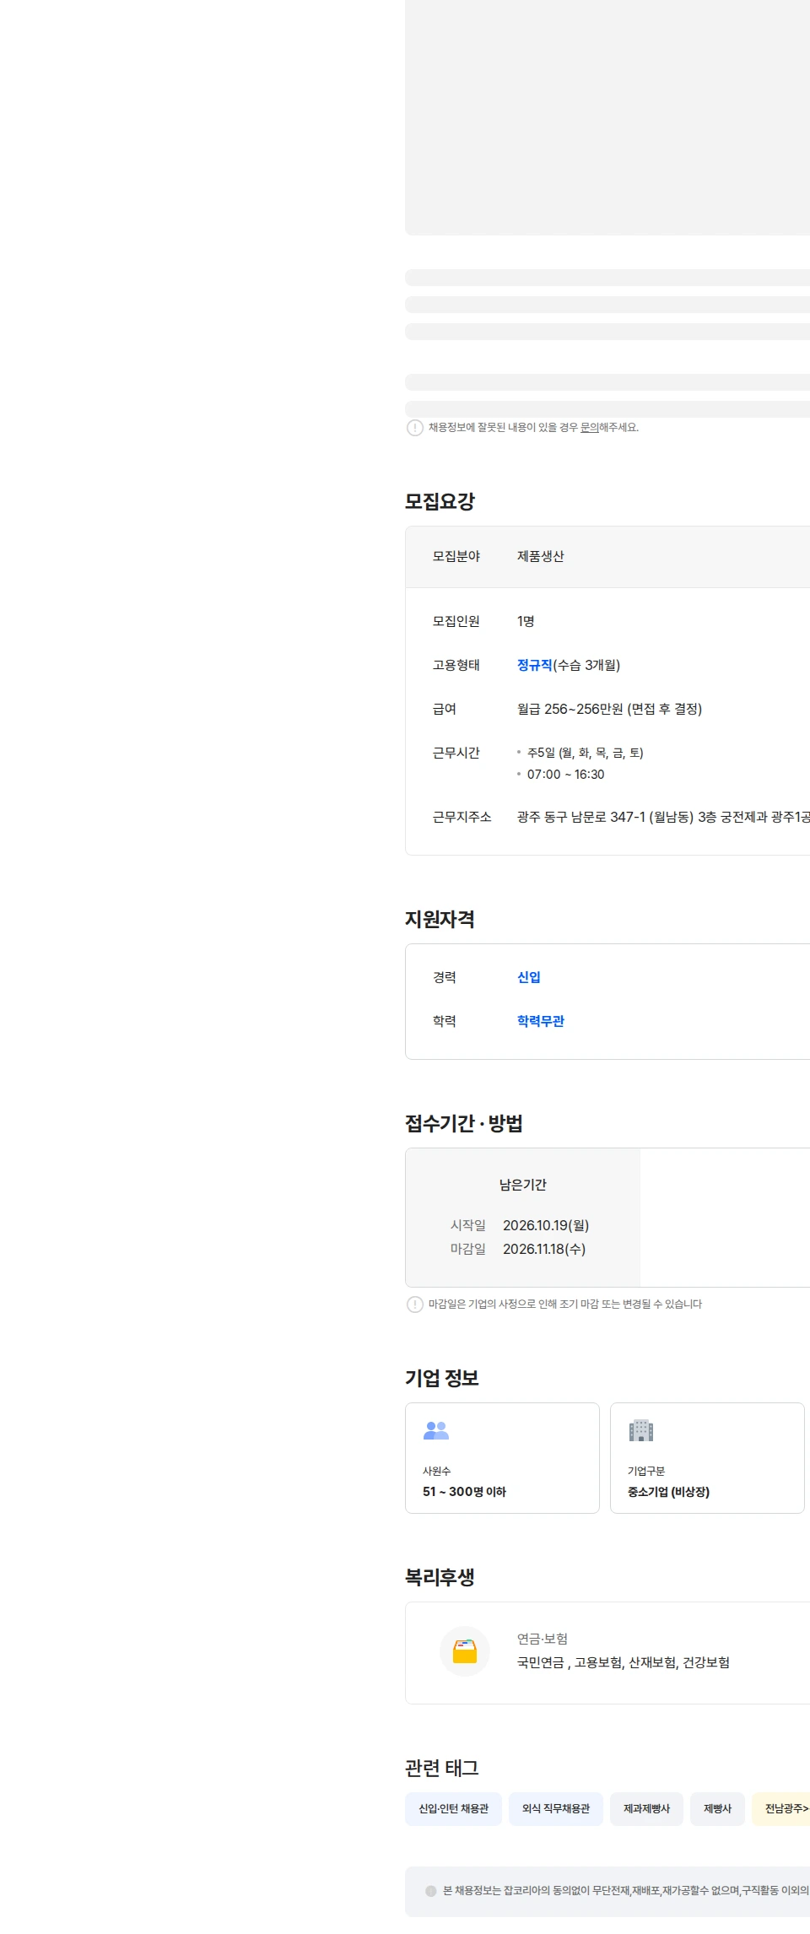Open the 전남광주 tag
This screenshot has width=810, height=1934.
click(781, 1809)
